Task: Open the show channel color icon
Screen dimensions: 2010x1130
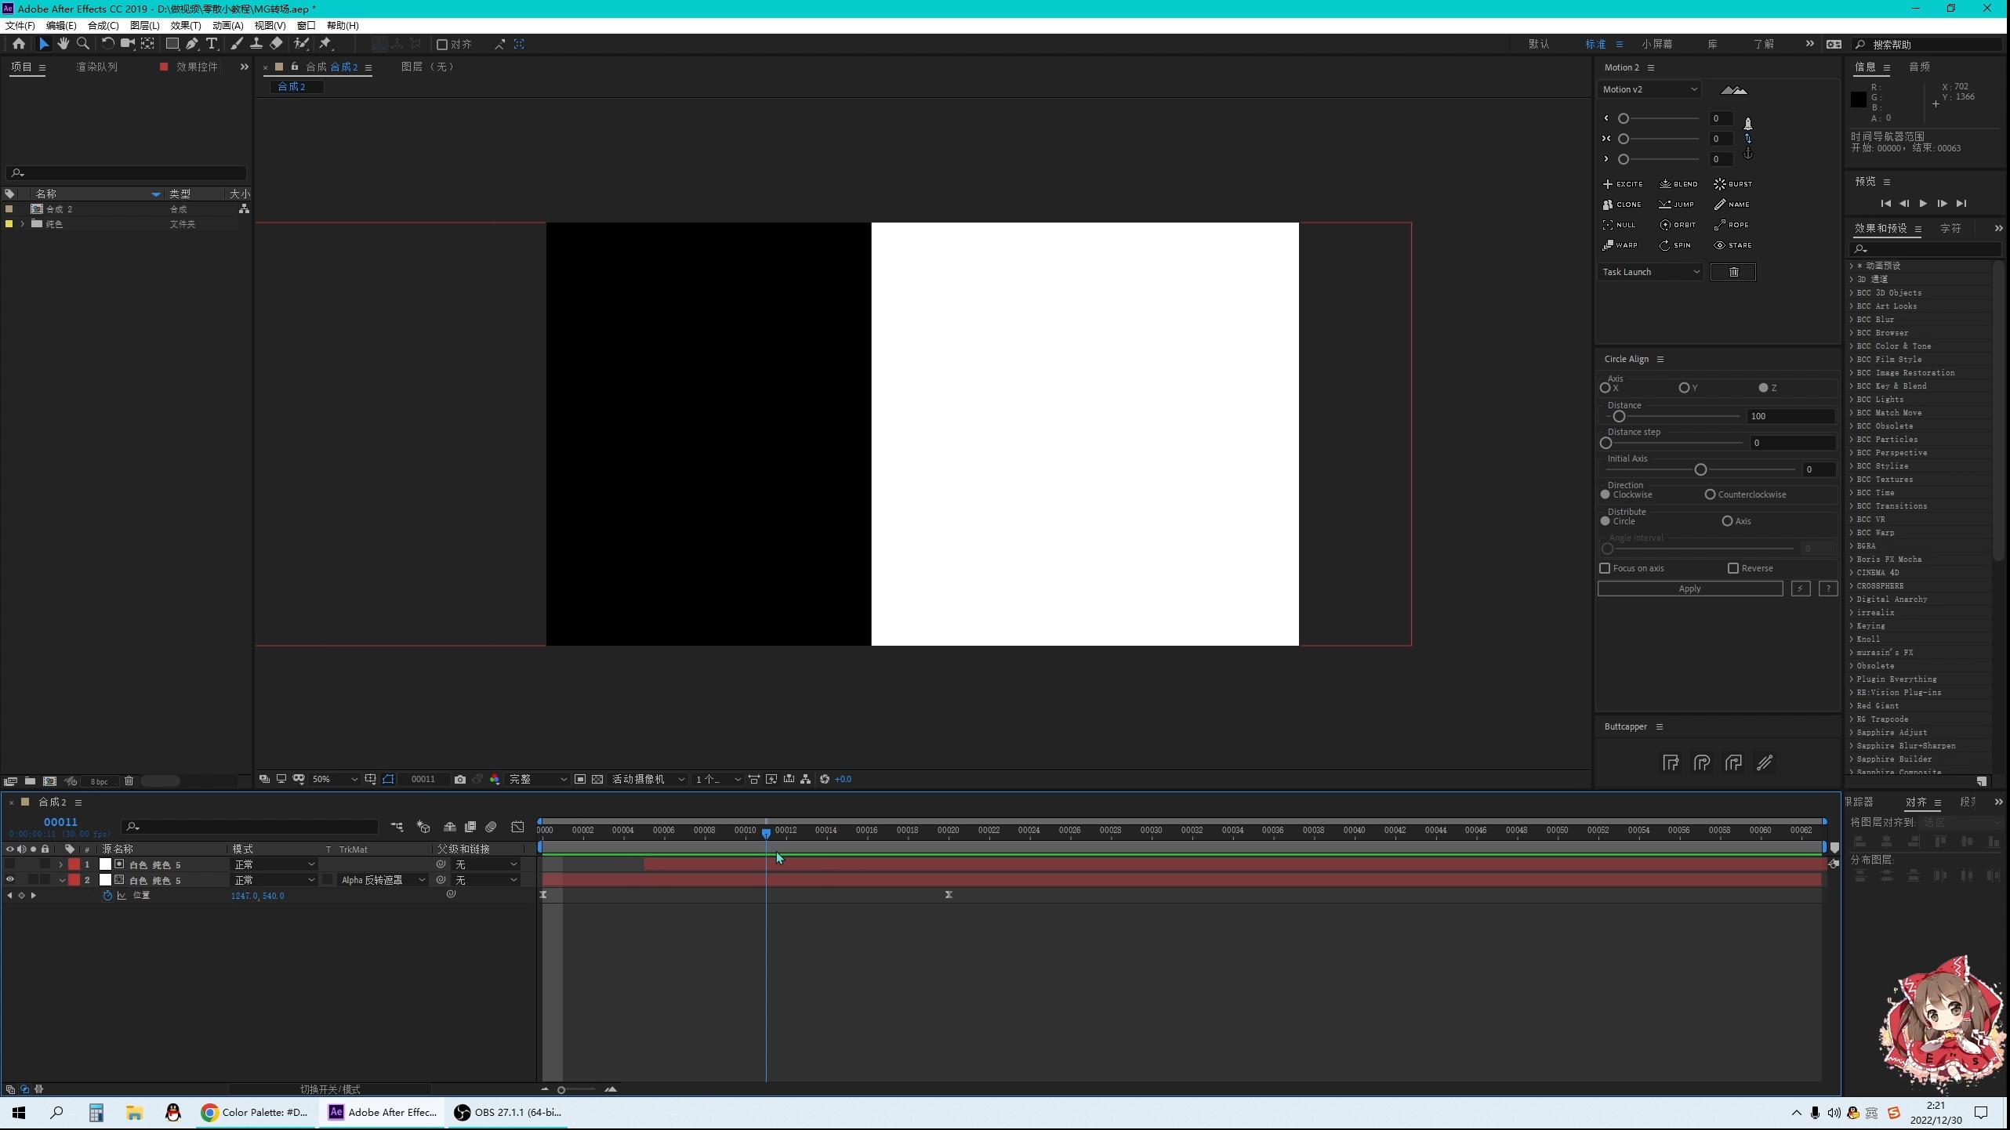Action: 495,779
